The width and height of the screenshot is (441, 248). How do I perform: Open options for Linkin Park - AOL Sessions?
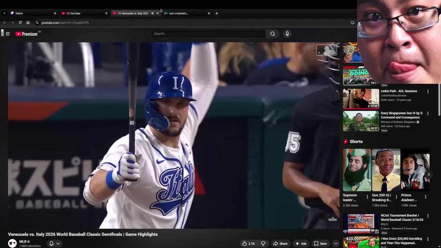(428, 92)
